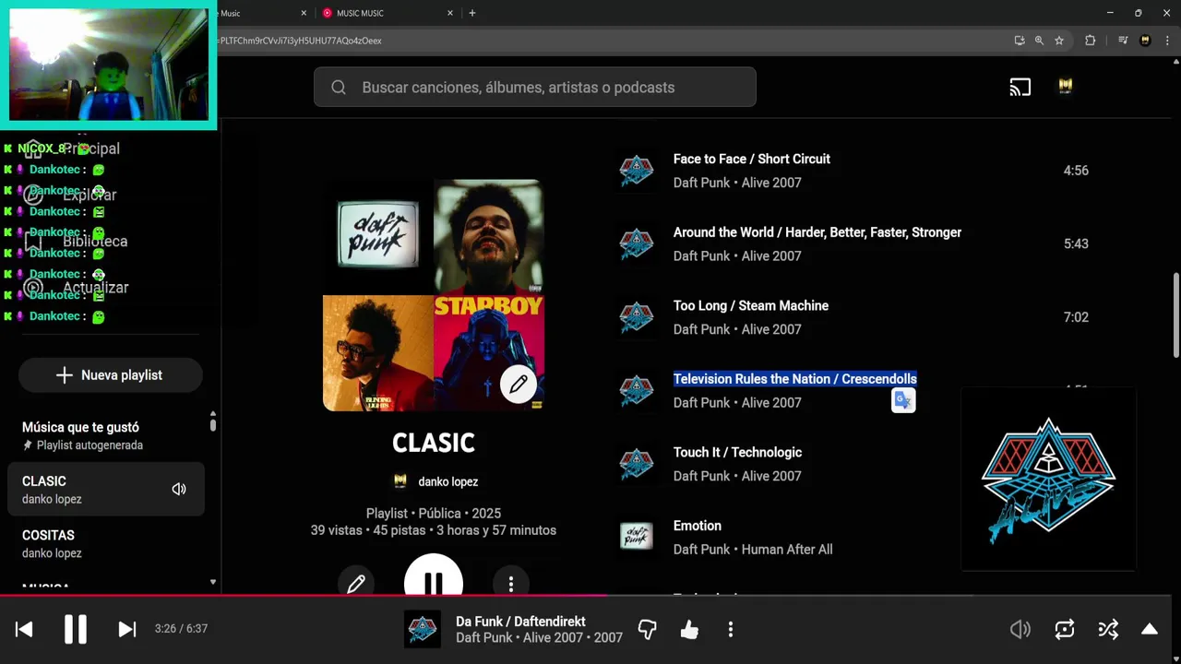The image size is (1181, 664).
Task: Click the Around the World track thumbnail
Action: point(636,244)
